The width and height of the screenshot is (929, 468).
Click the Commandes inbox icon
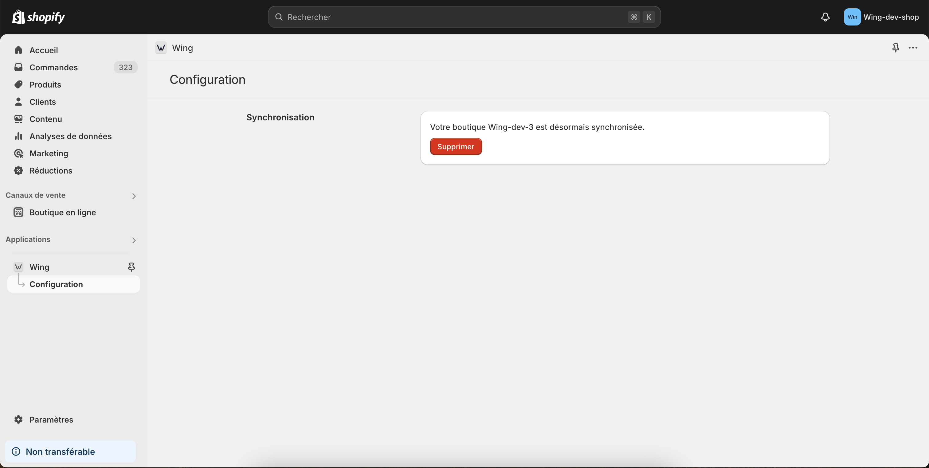[18, 68]
